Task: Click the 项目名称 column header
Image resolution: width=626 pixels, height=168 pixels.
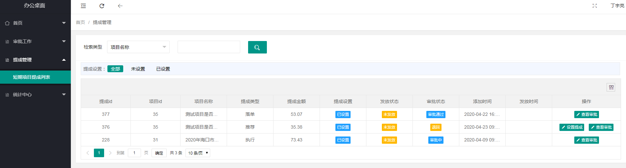Action: pyautogui.click(x=204, y=101)
